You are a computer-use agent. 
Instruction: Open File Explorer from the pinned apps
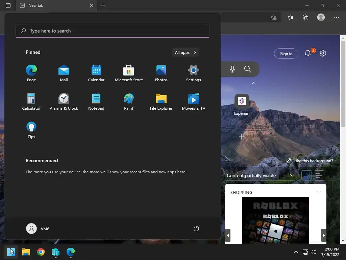[x=161, y=102]
